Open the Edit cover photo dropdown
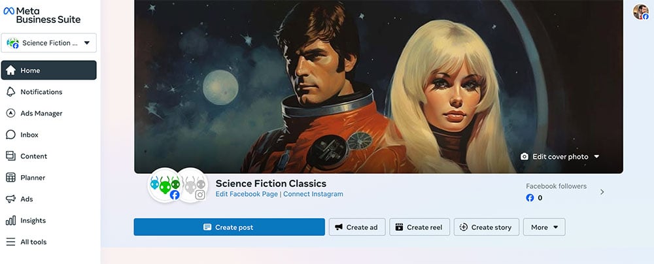The image size is (654, 264). coord(560,157)
